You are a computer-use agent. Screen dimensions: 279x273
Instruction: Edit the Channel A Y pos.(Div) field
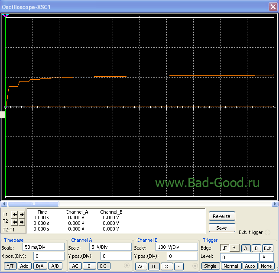coord(116,256)
